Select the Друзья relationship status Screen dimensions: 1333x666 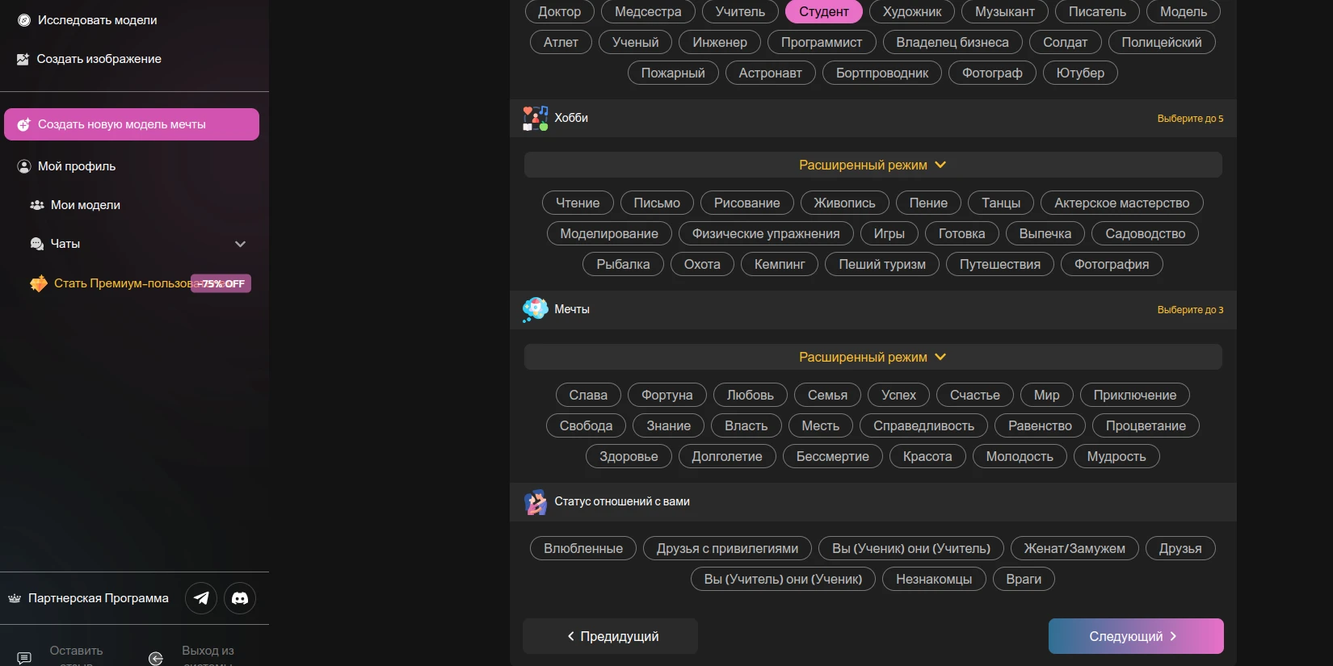pyautogui.click(x=1180, y=548)
